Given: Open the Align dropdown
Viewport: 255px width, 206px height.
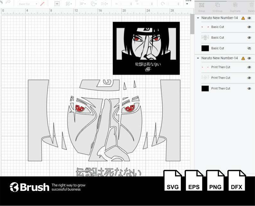Looking at the screenshot, I should (83, 4).
